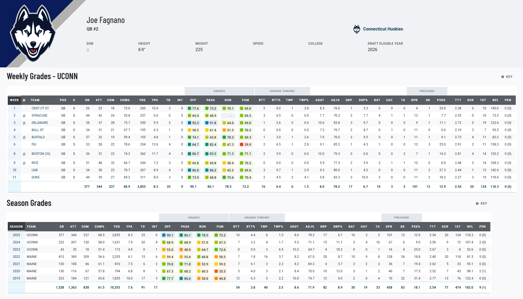Viewport: 523px width, 299px height.
Task: Sort season table by SEASON header
Action: pos(16,227)
